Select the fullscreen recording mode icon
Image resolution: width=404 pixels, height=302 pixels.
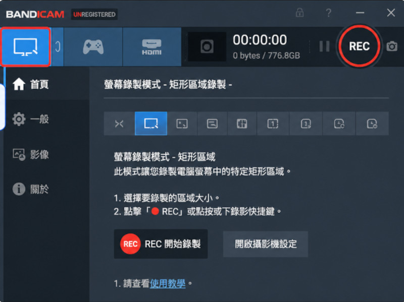pos(182,124)
